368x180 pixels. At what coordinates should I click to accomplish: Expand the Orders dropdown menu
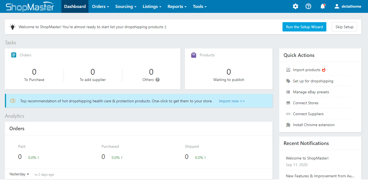click(100, 7)
